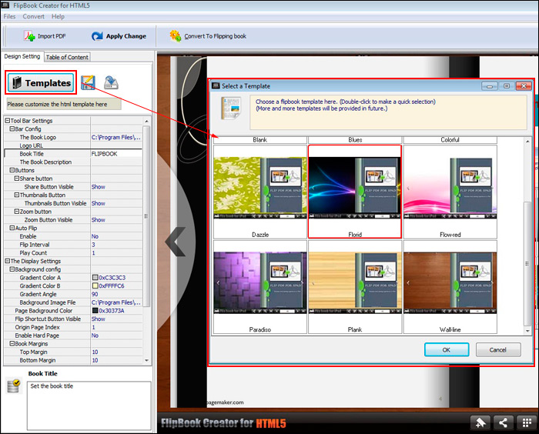Viewport: 539px width, 434px height.
Task: Open the Convert menu
Action: point(33,16)
